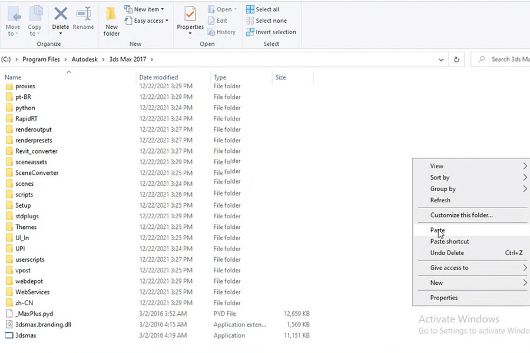
Task: Select the Revit_converter folder name
Action: point(37,151)
